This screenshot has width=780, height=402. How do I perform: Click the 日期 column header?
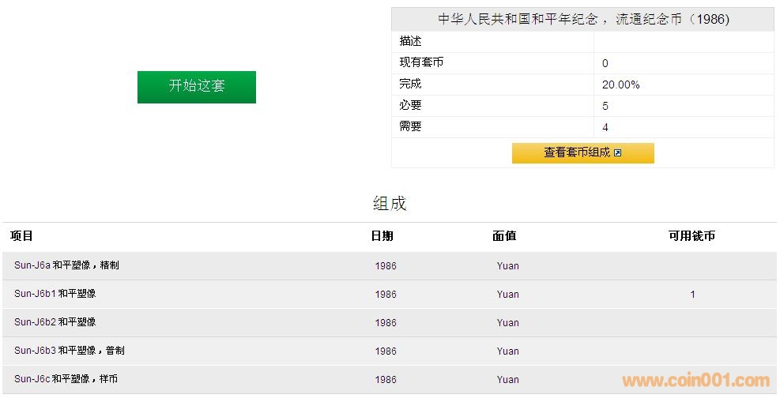pos(382,236)
